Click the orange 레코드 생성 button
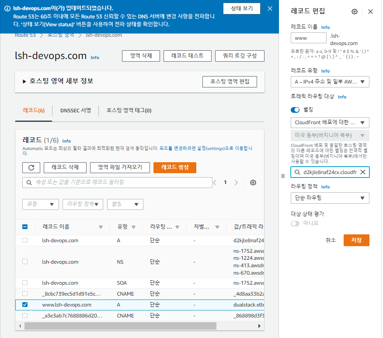 tap(175, 167)
